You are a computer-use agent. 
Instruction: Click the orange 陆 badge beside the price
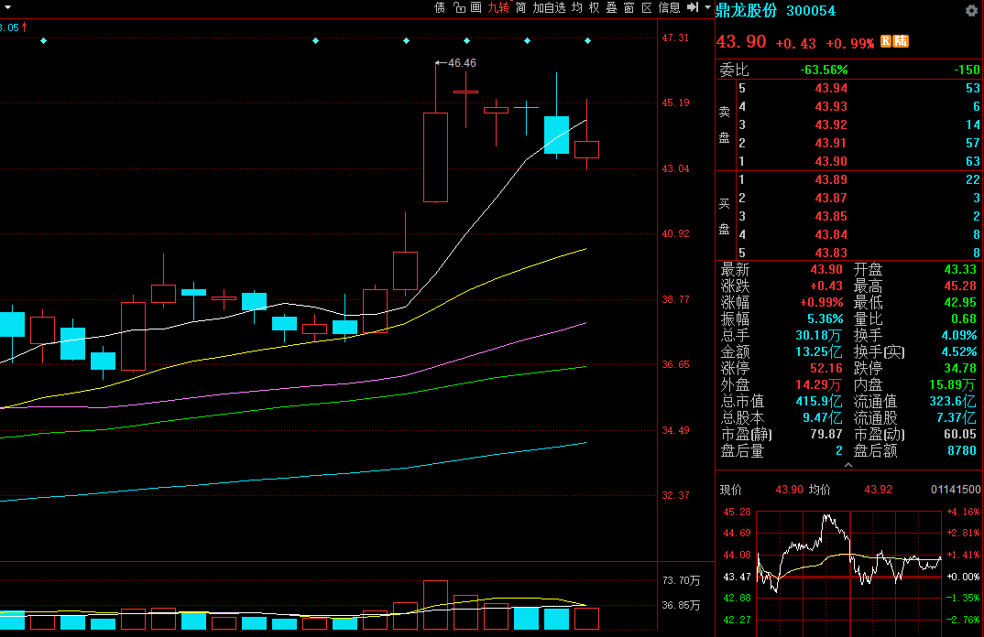coord(901,41)
